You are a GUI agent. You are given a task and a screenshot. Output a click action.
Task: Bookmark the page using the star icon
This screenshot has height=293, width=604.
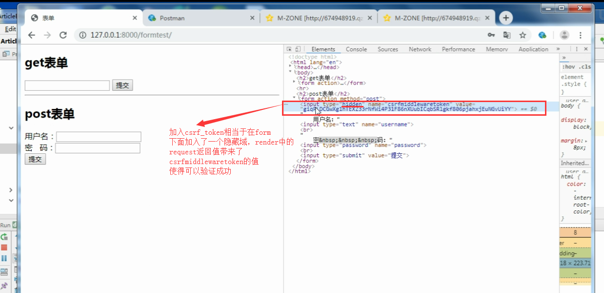tap(523, 35)
